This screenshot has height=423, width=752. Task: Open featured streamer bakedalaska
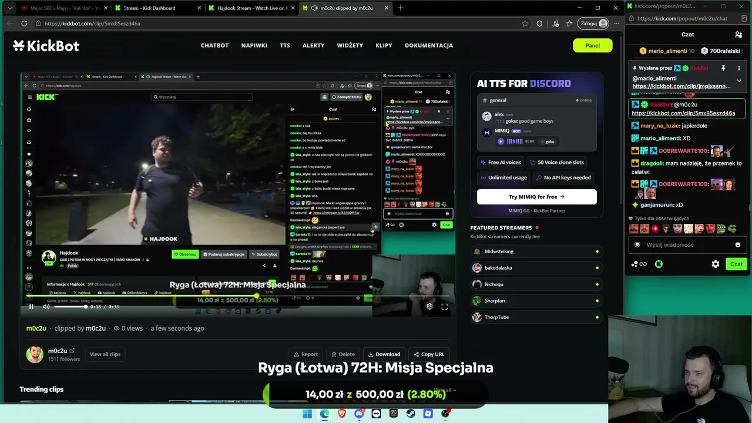pos(536,268)
